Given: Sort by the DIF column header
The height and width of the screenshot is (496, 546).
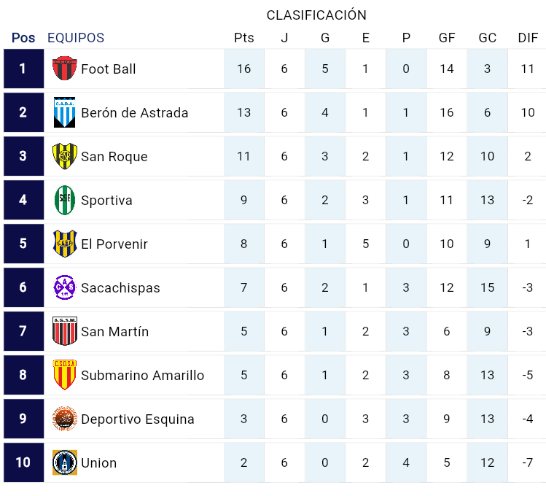Looking at the screenshot, I should [528, 38].
